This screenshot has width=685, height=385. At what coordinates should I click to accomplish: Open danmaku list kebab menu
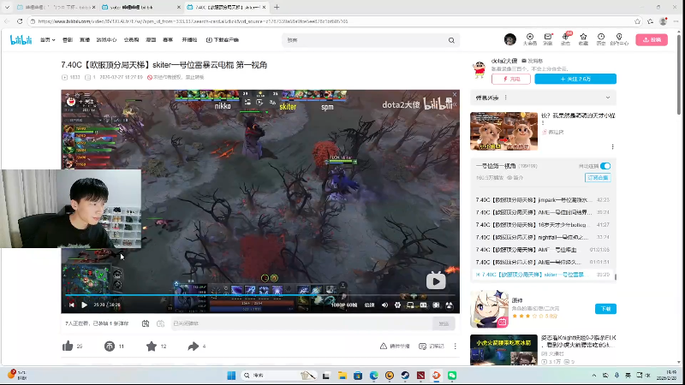tap(505, 98)
